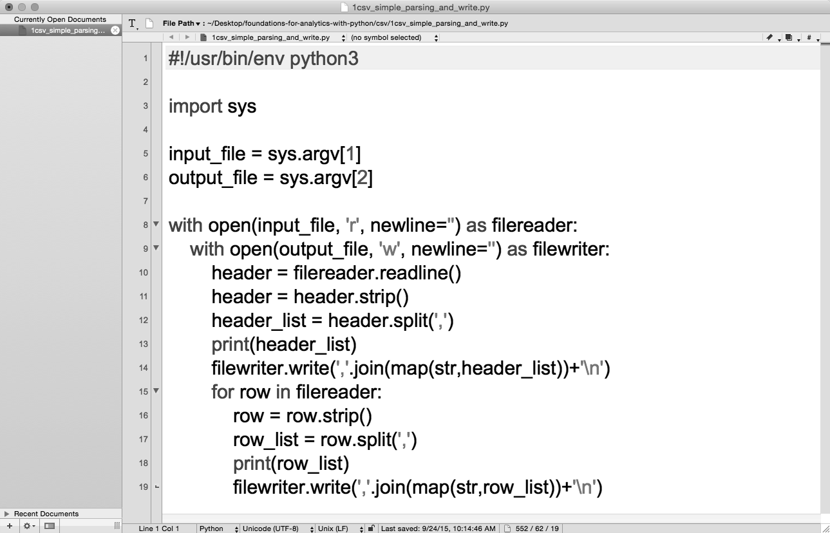Toggle the document lock icon in status bar
The image size is (830, 533).
(x=371, y=528)
